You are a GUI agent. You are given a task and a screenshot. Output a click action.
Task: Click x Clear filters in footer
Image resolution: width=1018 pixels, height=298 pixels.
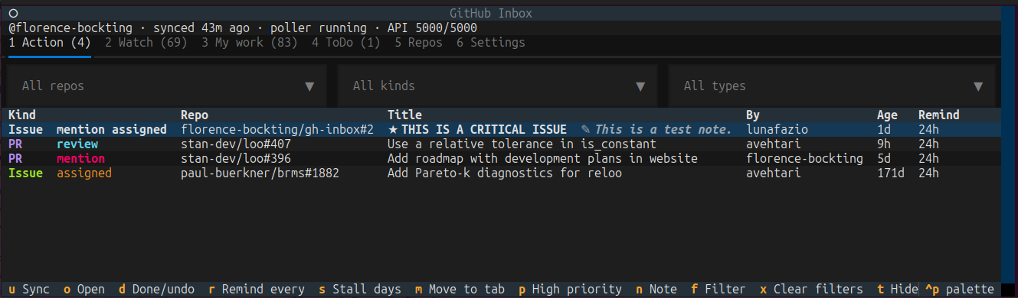point(811,289)
